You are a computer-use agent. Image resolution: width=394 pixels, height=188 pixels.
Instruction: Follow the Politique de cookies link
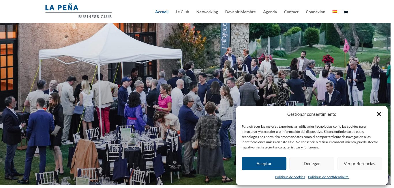tap(290, 177)
